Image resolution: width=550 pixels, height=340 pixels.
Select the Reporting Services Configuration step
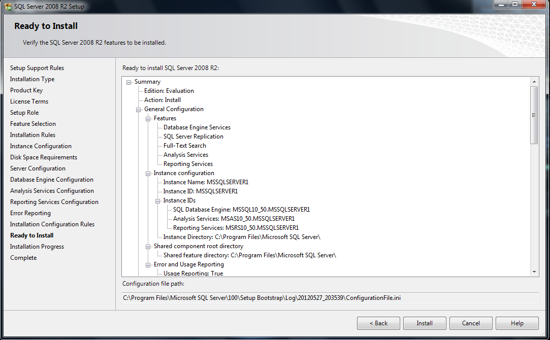[x=54, y=202]
